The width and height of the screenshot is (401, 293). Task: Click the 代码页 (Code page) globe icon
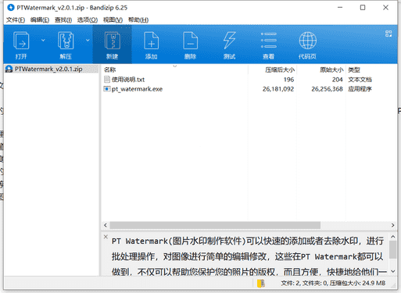coord(308,41)
